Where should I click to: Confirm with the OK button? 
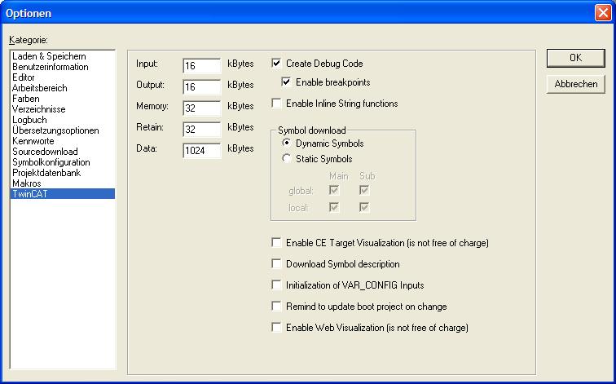(x=575, y=58)
